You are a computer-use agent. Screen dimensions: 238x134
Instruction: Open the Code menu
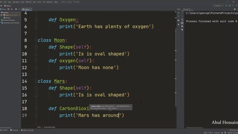tap(22, 2)
